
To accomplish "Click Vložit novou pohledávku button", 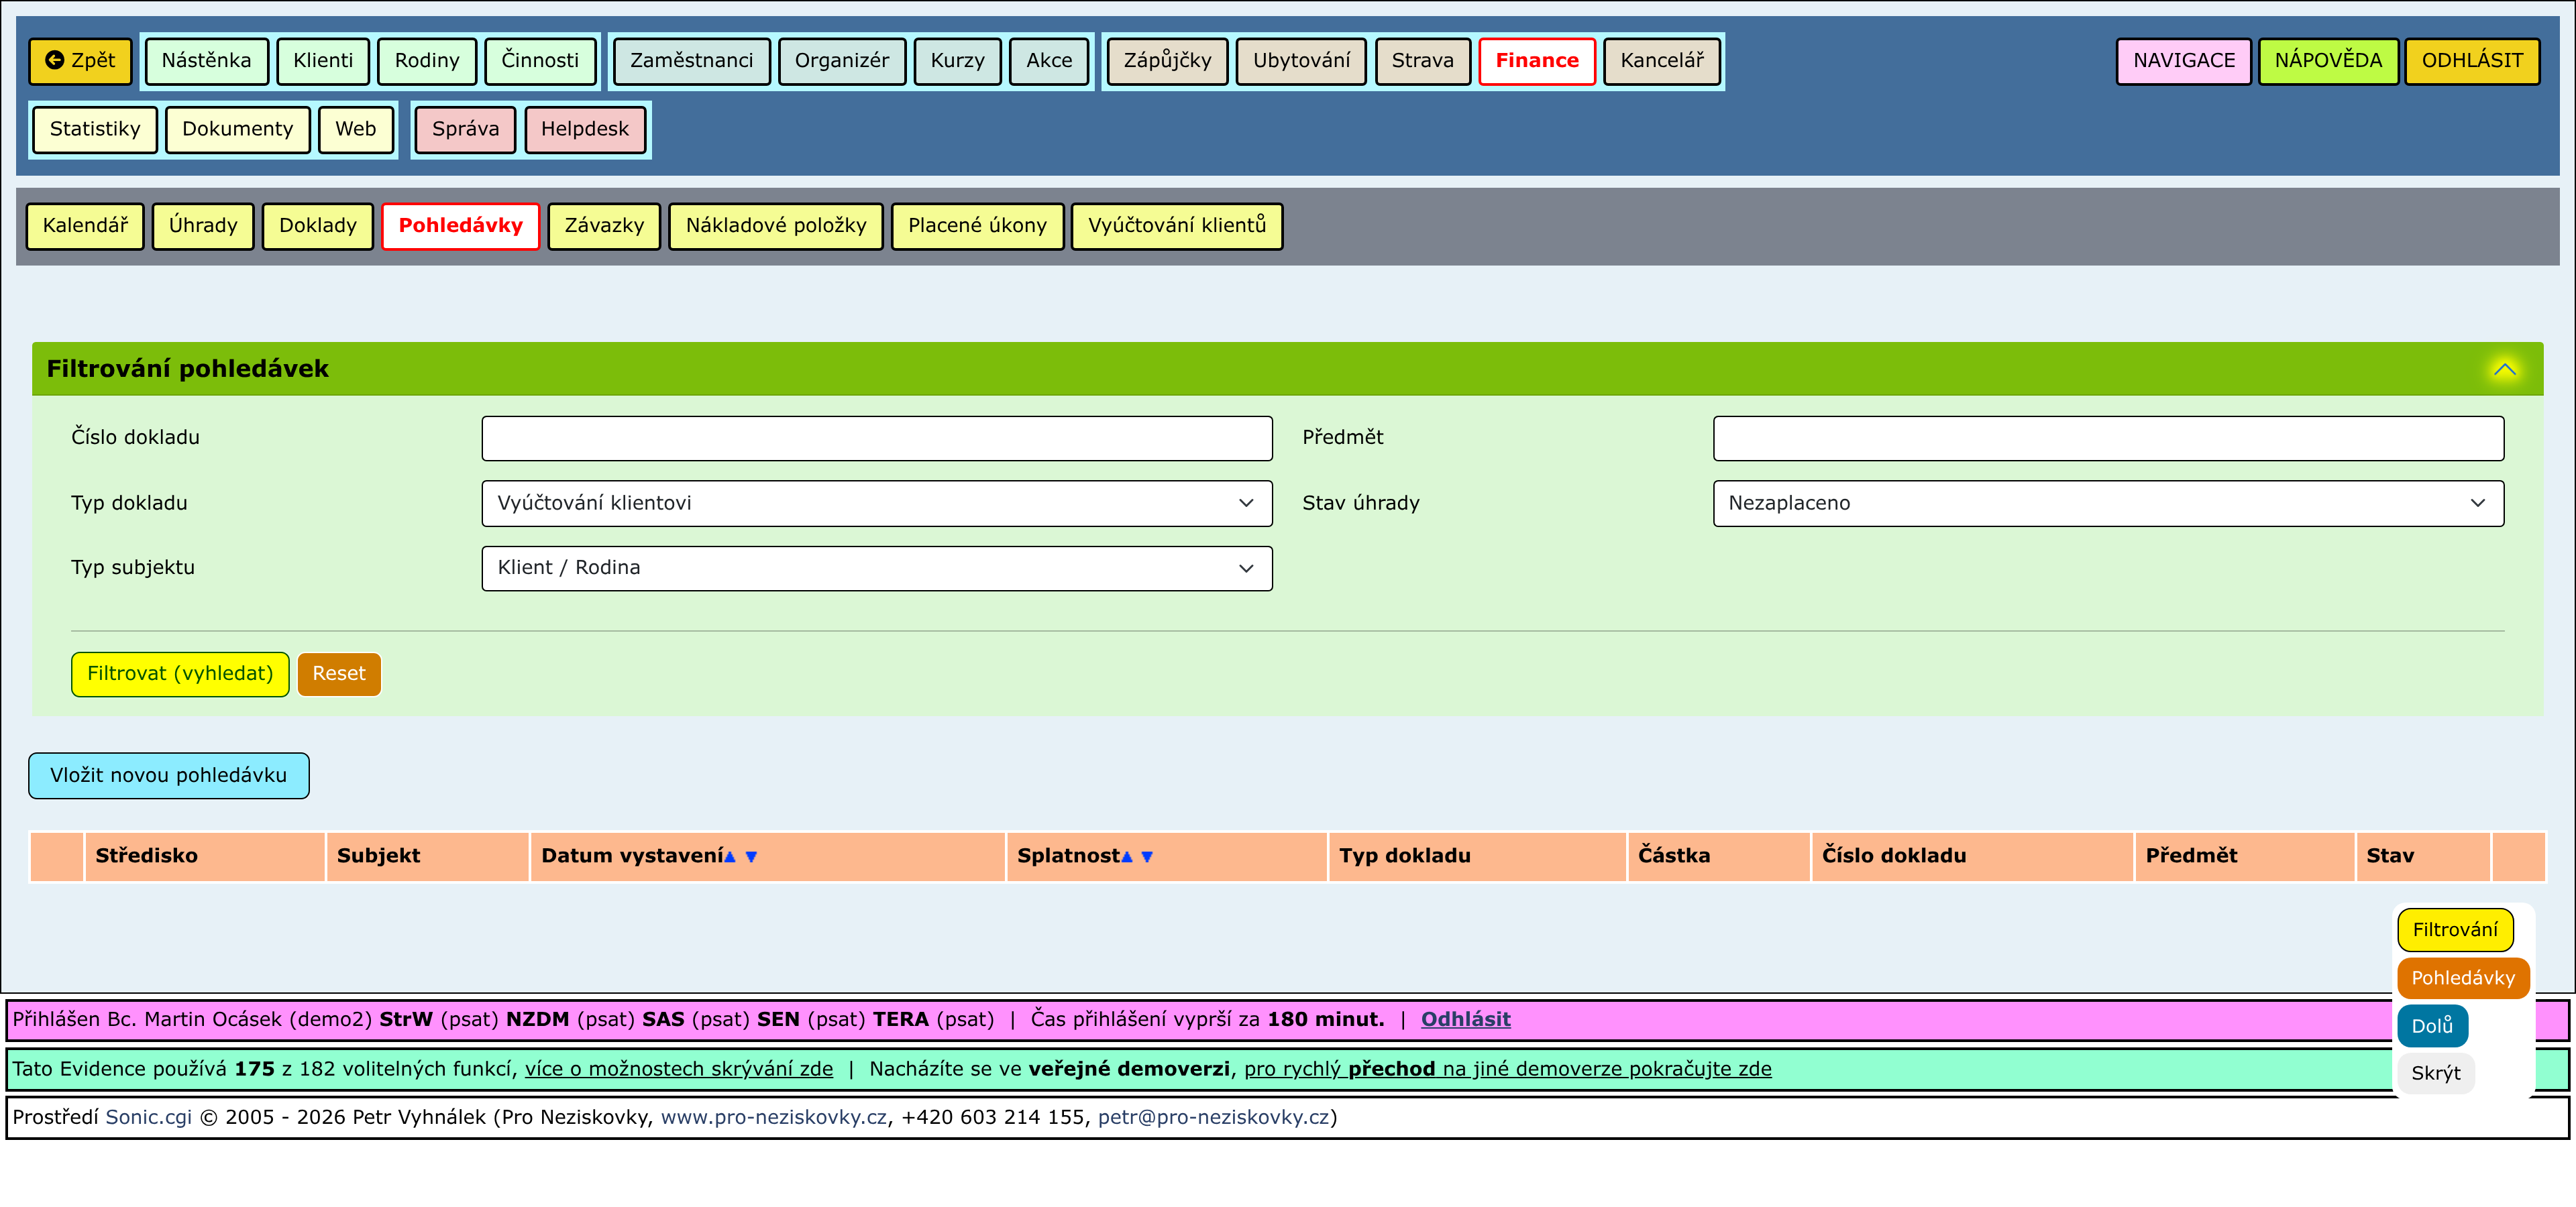I will coord(168,777).
